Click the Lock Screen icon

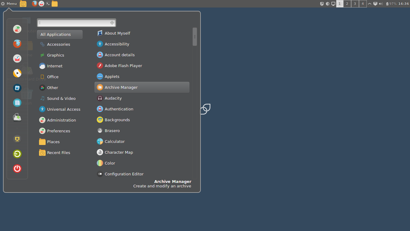tap(17, 139)
